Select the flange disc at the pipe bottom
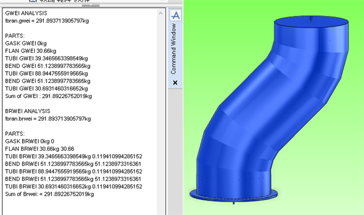This screenshot has height=215, width=364. [x=234, y=195]
